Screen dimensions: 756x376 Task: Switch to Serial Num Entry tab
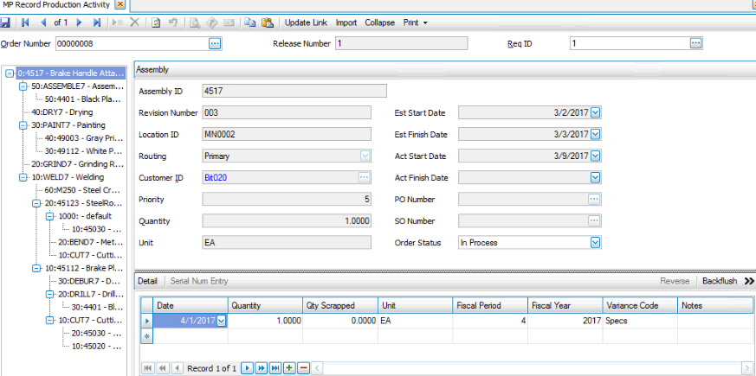click(x=198, y=281)
